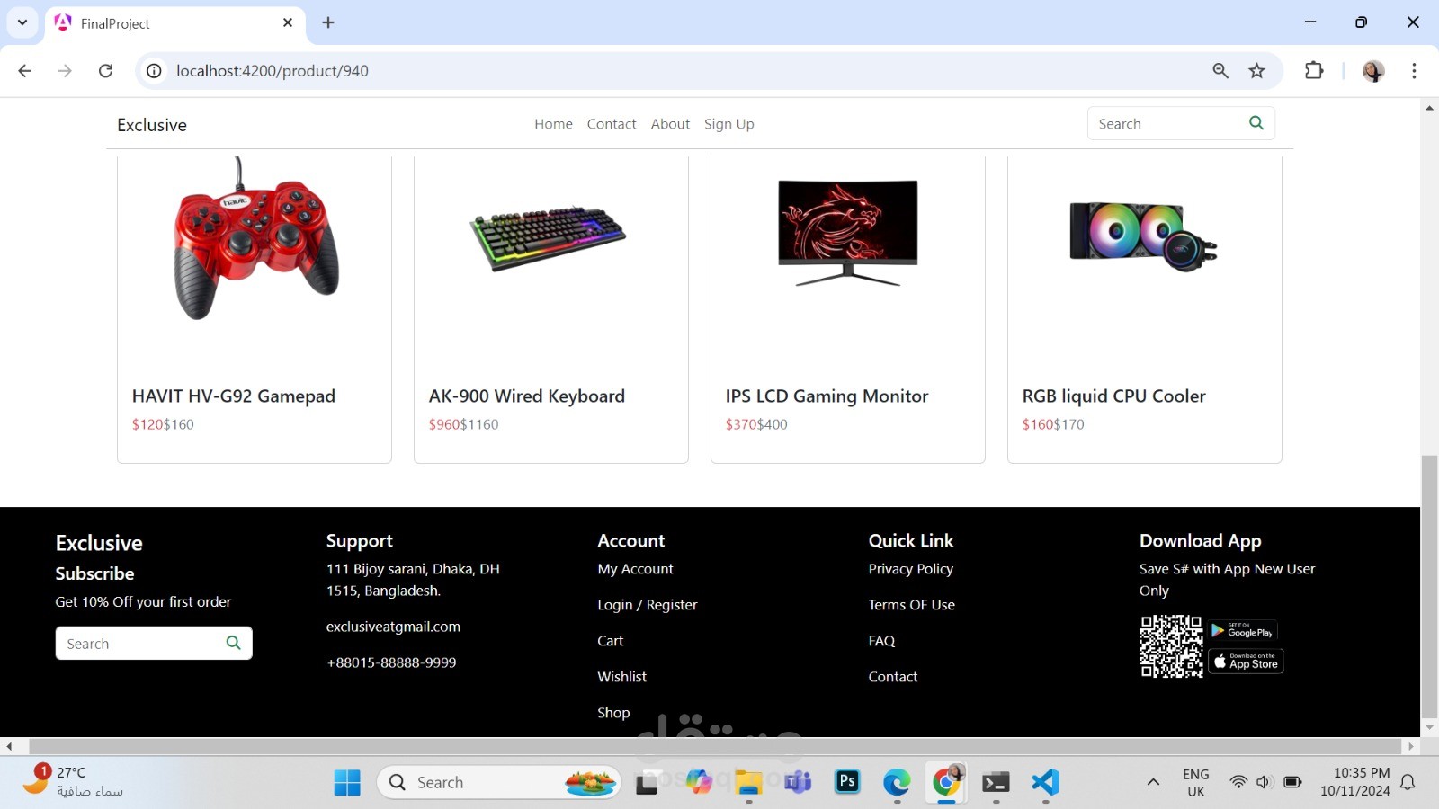
Task: Open the Chrome three-dot menu
Action: coord(1414,71)
